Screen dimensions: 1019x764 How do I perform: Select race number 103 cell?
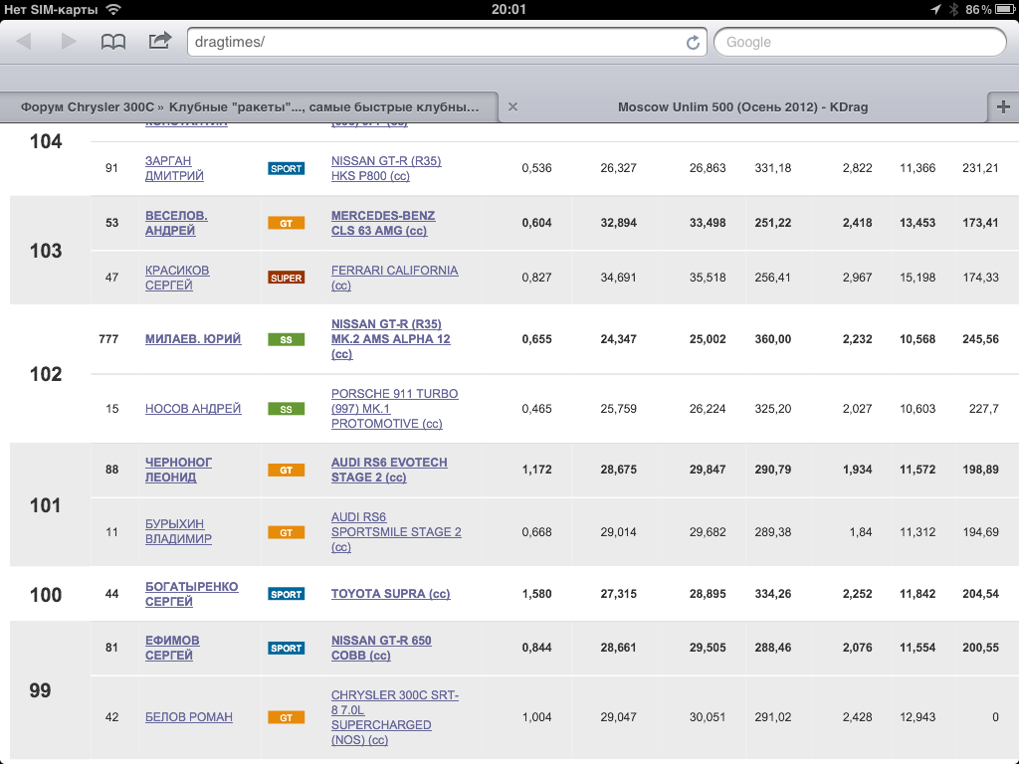pos(46,251)
